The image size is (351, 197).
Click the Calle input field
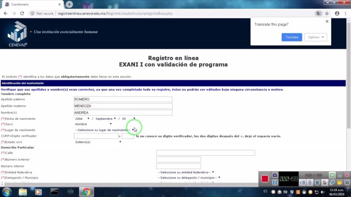click(206, 153)
